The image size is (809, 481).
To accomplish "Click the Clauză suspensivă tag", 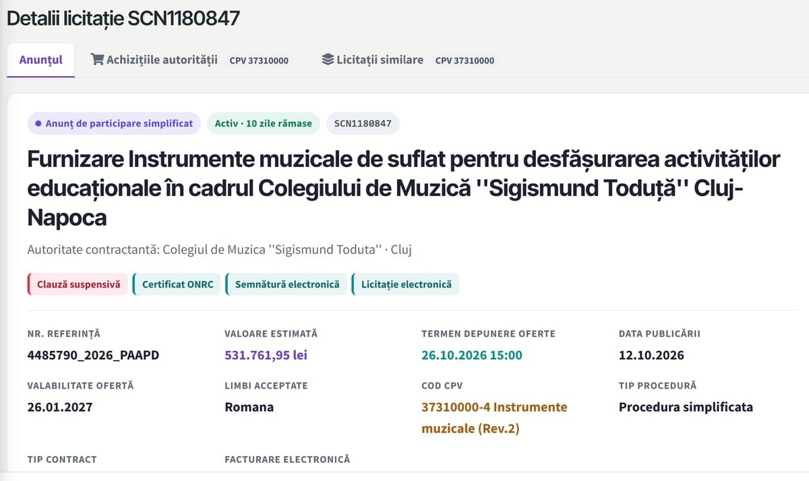I will (78, 284).
